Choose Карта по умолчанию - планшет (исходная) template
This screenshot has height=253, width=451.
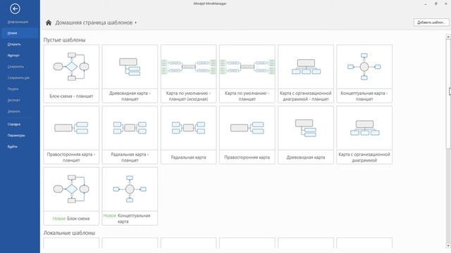[x=188, y=74]
